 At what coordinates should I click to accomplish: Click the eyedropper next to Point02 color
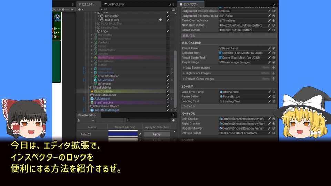point(140,134)
